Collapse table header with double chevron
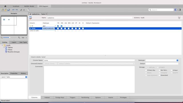The width and height of the screenshot is (183, 103). [179, 18]
